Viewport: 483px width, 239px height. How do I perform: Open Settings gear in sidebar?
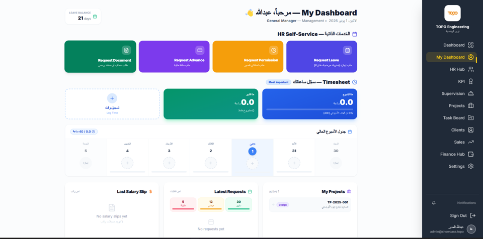[471, 166]
